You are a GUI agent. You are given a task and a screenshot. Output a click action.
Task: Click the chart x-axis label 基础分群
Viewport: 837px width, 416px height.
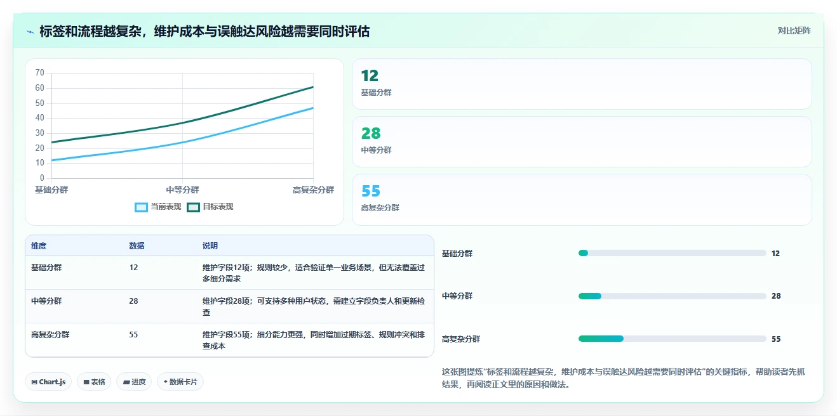51,190
